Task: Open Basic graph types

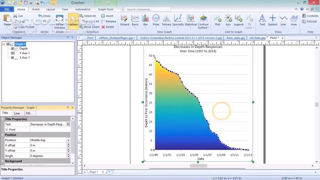Action: click(x=135, y=21)
